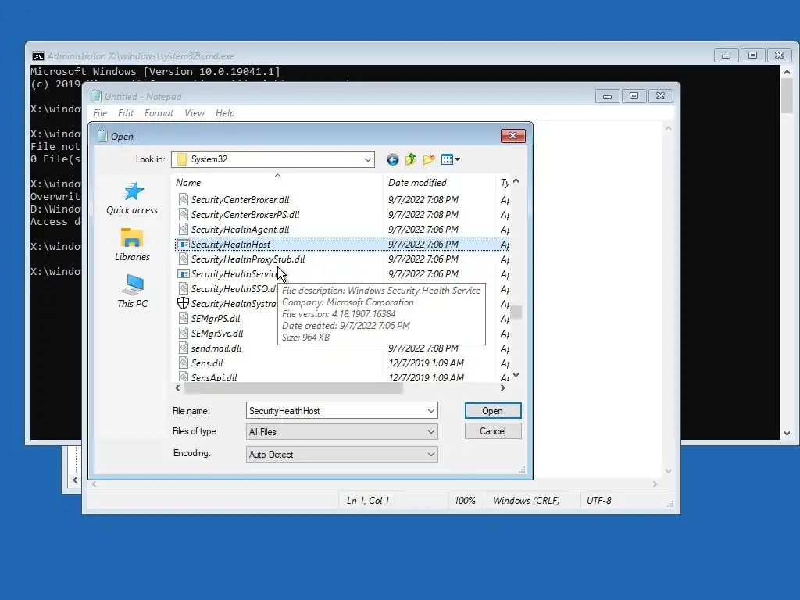Image resolution: width=800 pixels, height=600 pixels.
Task: Sort by Date modified column header
Action: tap(439, 183)
